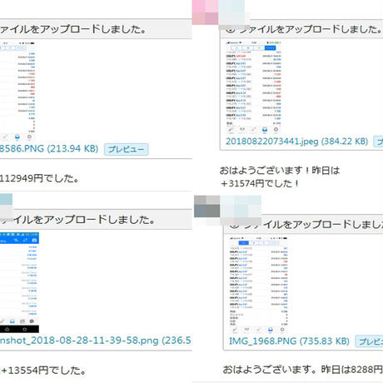The height and width of the screenshot is (383, 383).
Task: Open the thumbnail above IMG_1968.PNG
Action: 259,285
